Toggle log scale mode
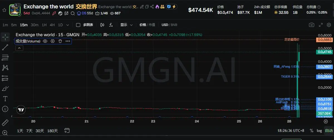The width and height of the screenshot is (334, 140). click(319, 131)
